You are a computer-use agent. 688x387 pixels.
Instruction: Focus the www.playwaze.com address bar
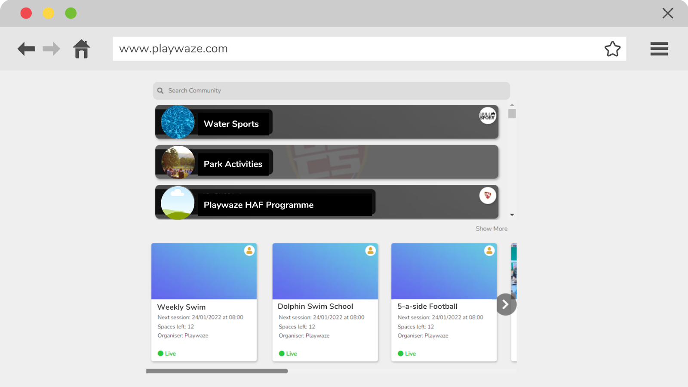click(369, 49)
